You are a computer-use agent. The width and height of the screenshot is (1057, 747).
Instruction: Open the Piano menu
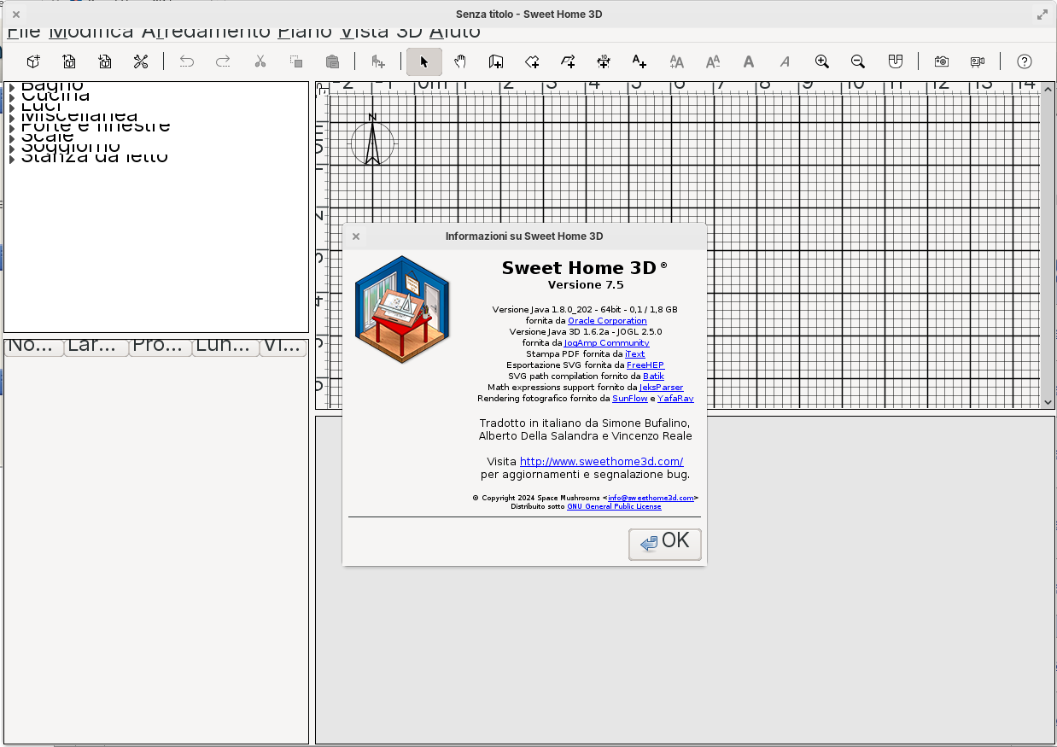[x=305, y=32]
